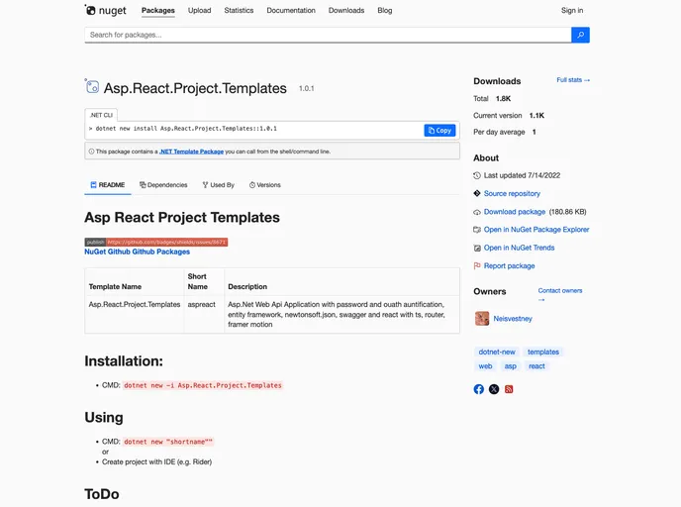The height and width of the screenshot is (507, 681).
Task: Click the blue search magnifier button
Action: tap(580, 35)
